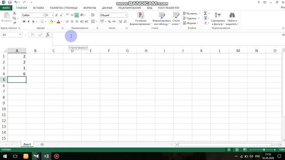
Task: Click the red font color A
Action: pyautogui.click(x=58, y=22)
